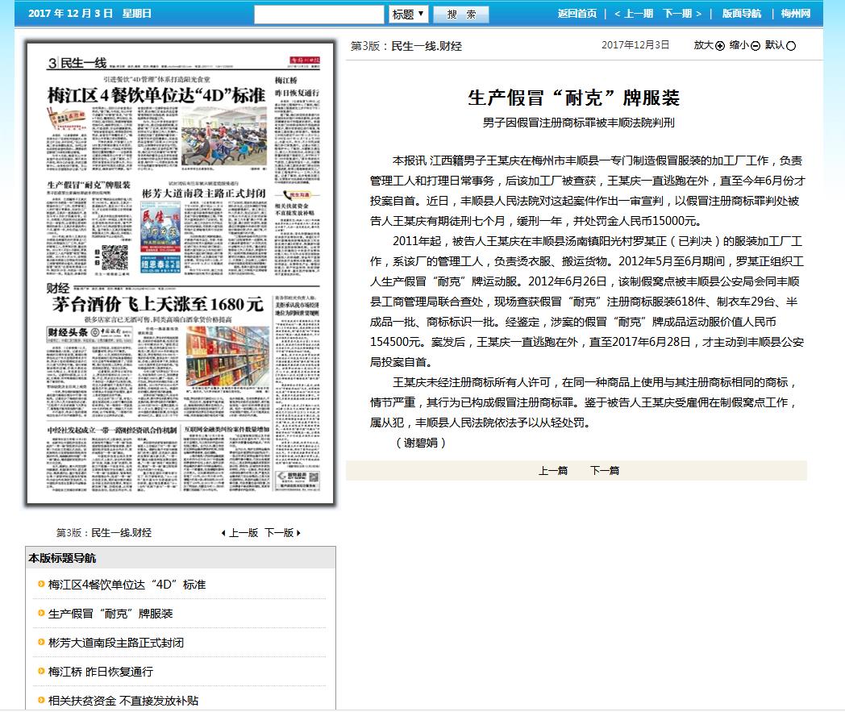Go to previous issue via 上一期
This screenshot has height=712, width=845.
(634, 14)
